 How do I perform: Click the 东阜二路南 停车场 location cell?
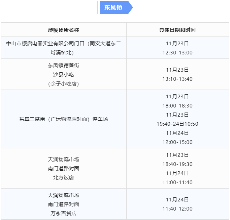pos(64,119)
